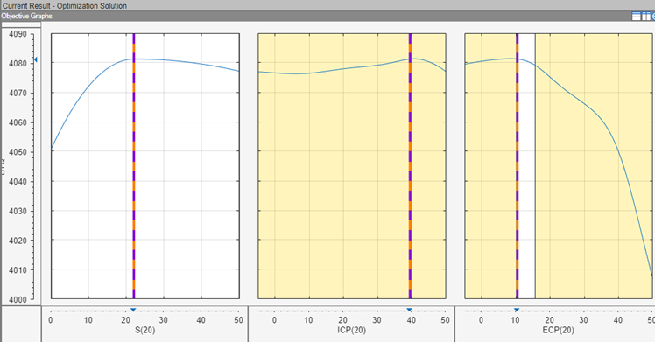Click tick value 40 on the ECP(20) axis
Screen dimensions: 655x342
(x=618, y=320)
